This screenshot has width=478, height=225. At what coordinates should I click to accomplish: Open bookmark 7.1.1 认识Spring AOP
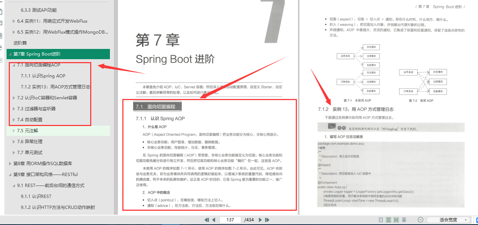point(43,76)
